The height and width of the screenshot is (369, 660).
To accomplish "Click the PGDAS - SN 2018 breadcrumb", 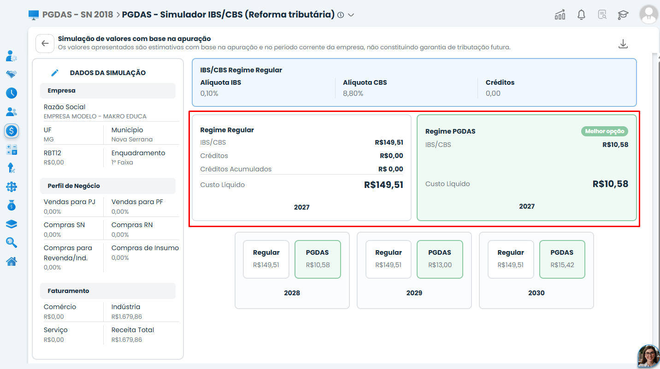I will coord(77,15).
